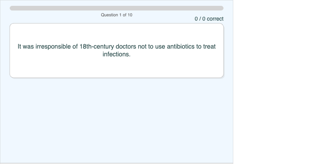Screen dimensions: 311x164
Task: Click the word "of" after "irresponsible"
Action: pos(75,47)
